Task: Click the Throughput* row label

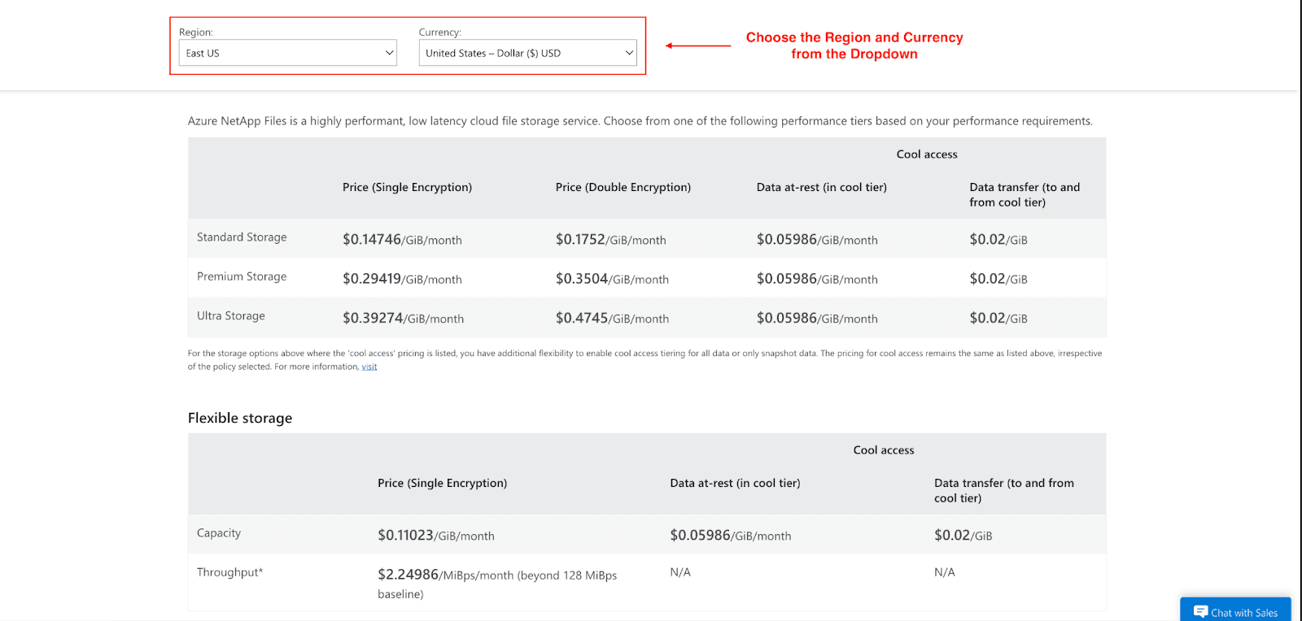Action: click(230, 572)
